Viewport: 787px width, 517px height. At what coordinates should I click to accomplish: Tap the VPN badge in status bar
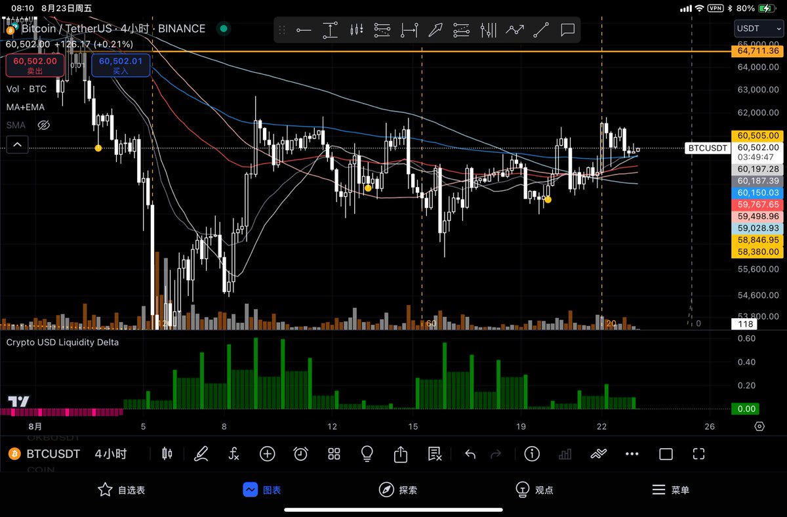pyautogui.click(x=716, y=9)
